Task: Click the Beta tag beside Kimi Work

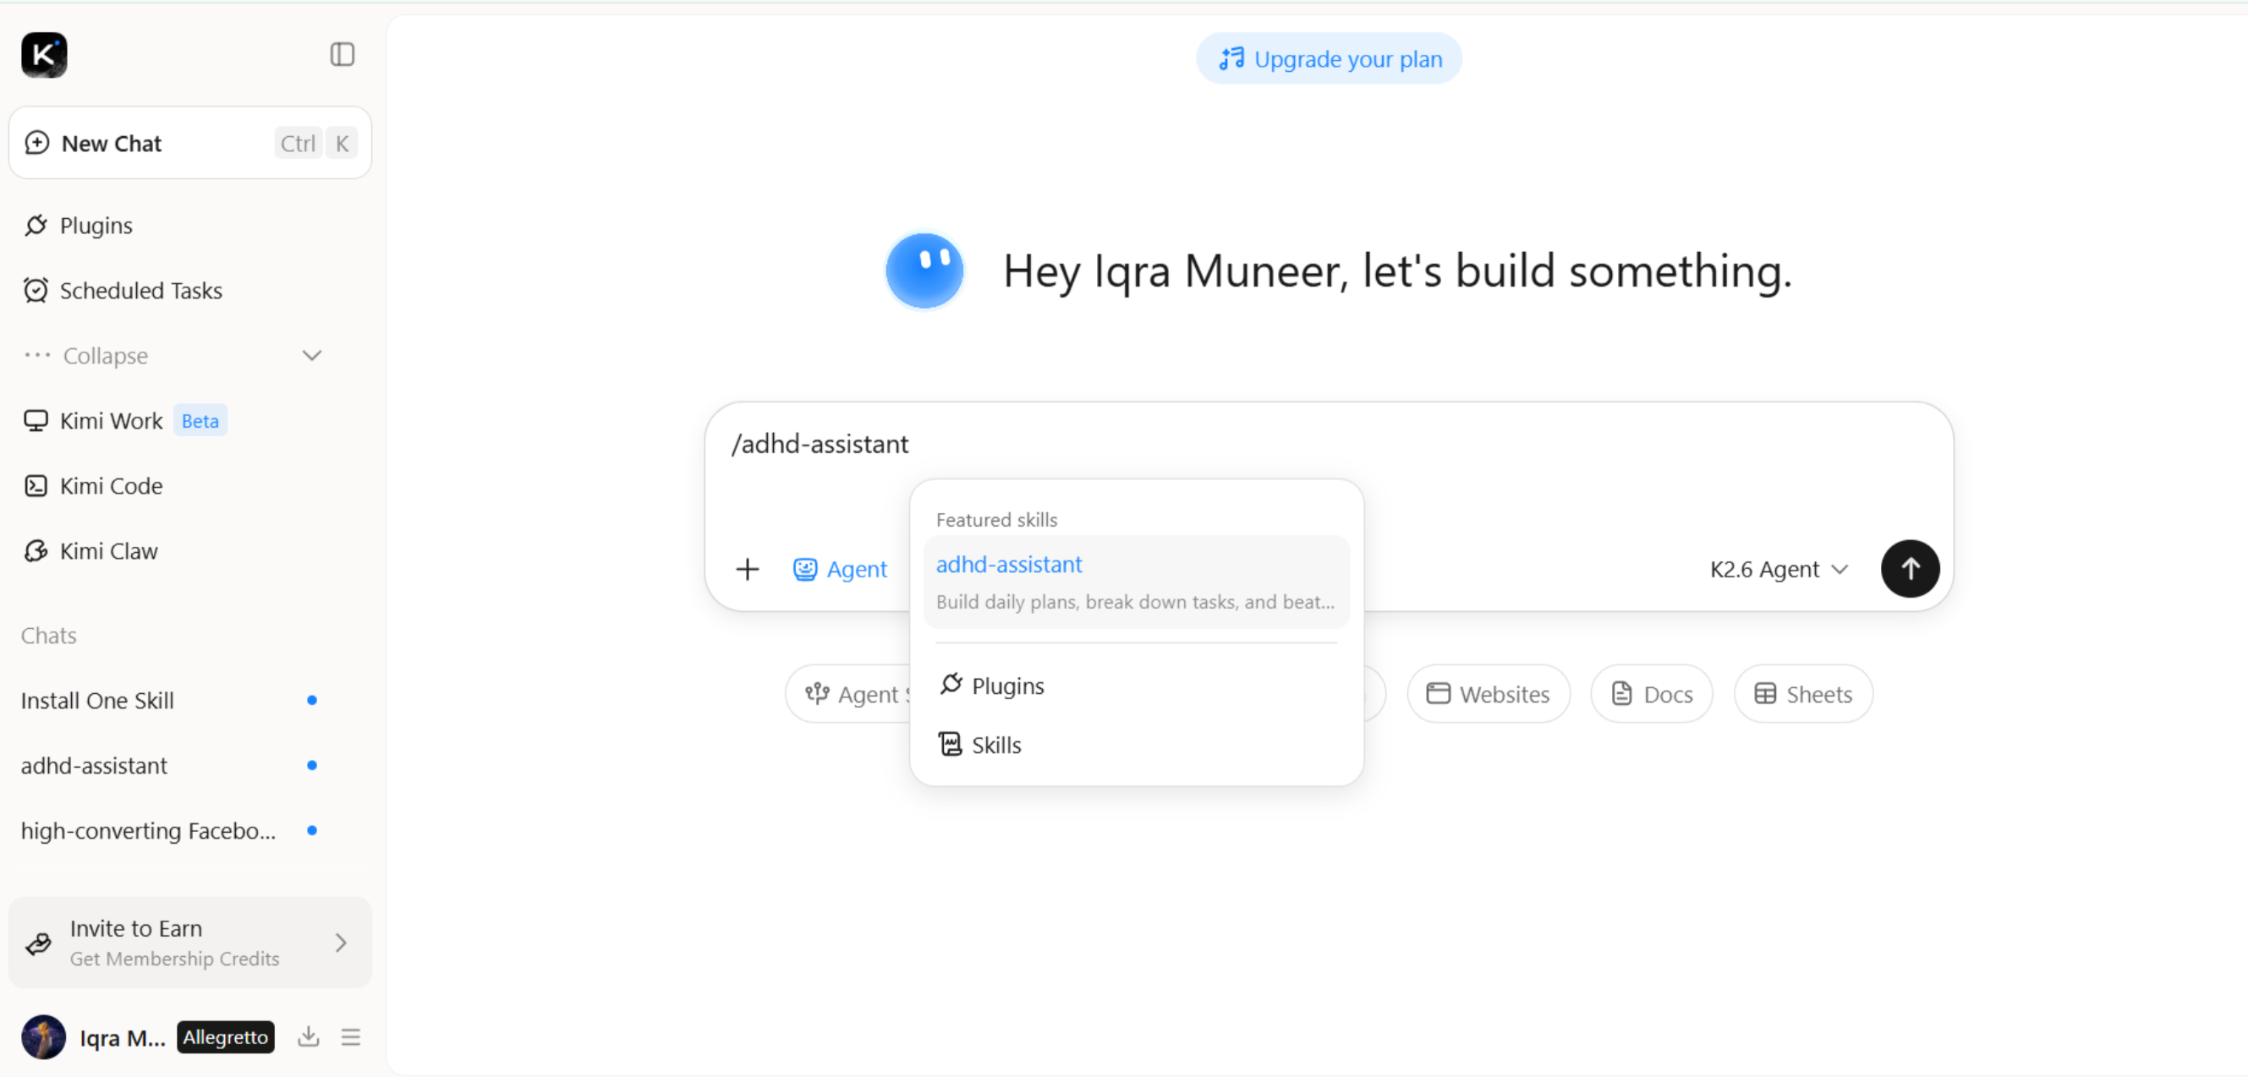Action: 200,421
